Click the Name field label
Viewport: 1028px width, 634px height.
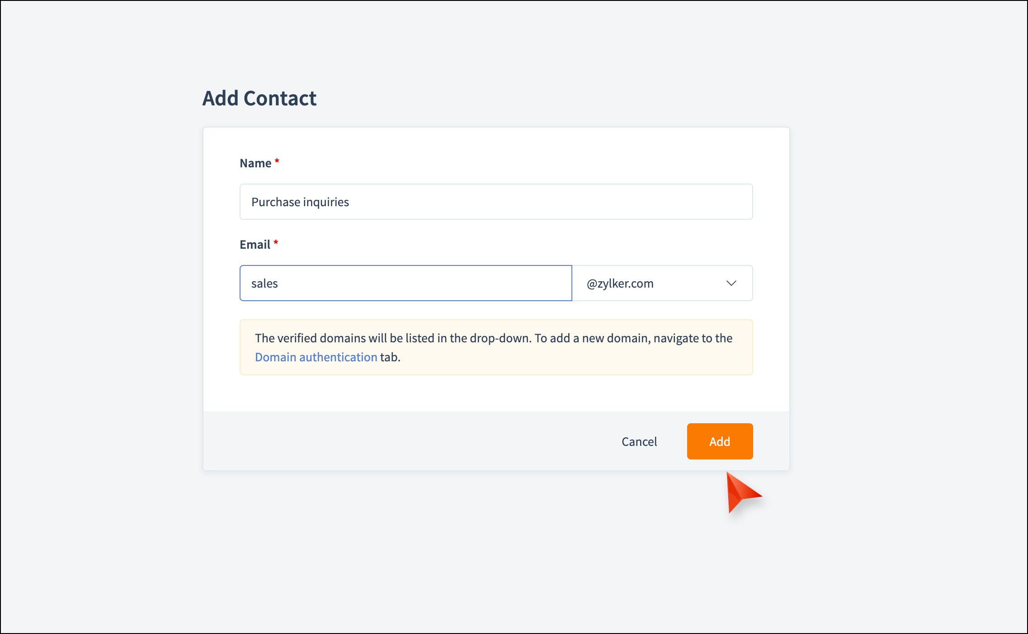tap(255, 163)
